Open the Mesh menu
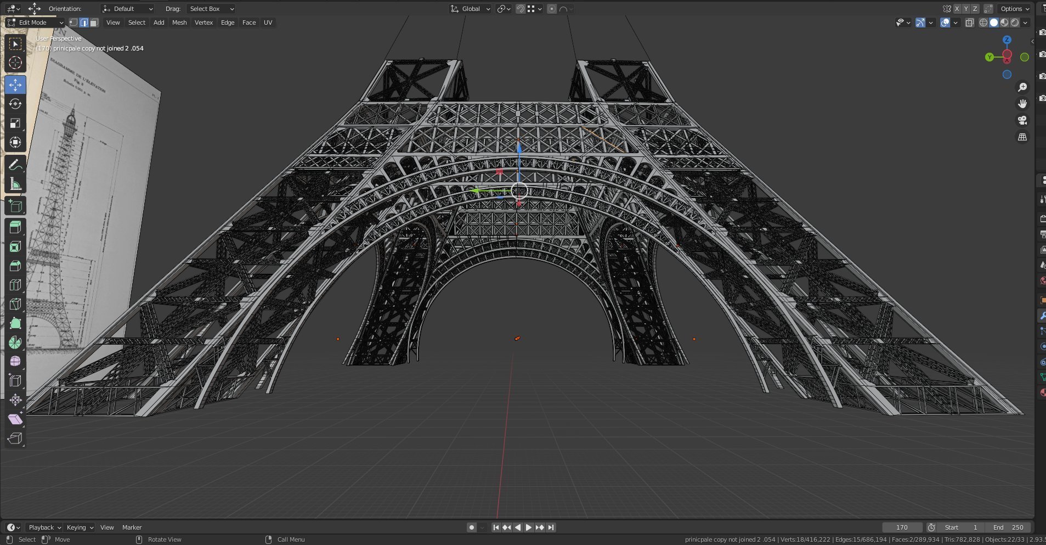The height and width of the screenshot is (545, 1046). 179,23
